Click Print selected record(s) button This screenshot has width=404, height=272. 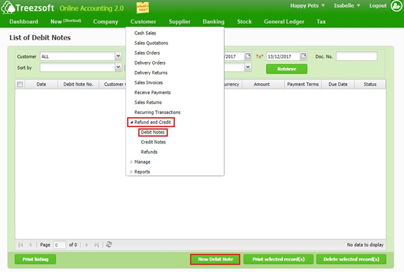[x=278, y=259]
